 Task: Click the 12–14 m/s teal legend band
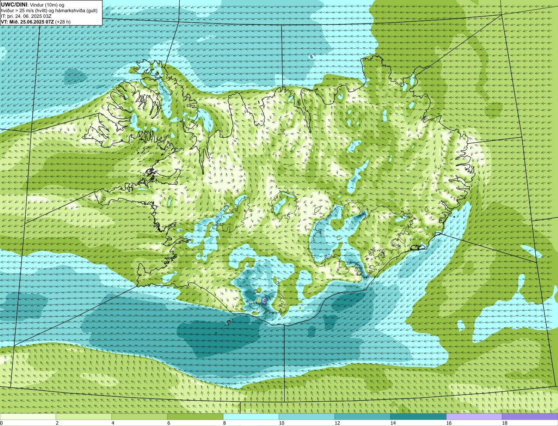tap(363, 417)
